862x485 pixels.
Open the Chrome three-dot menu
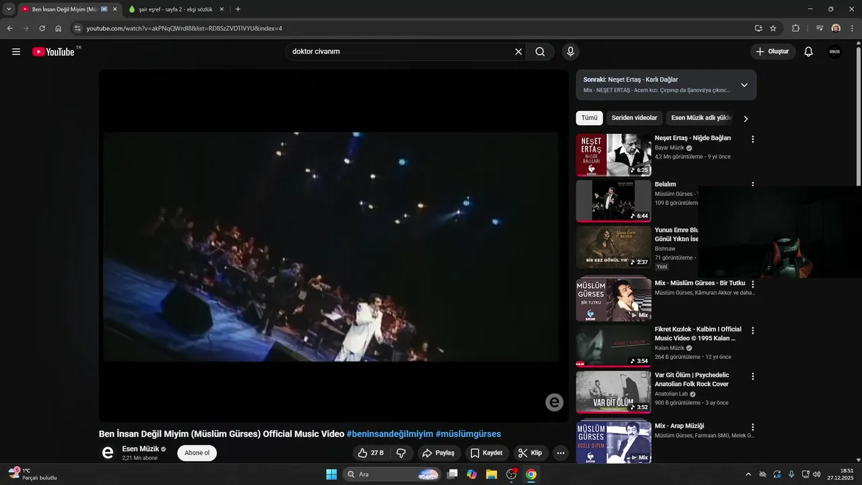(852, 28)
